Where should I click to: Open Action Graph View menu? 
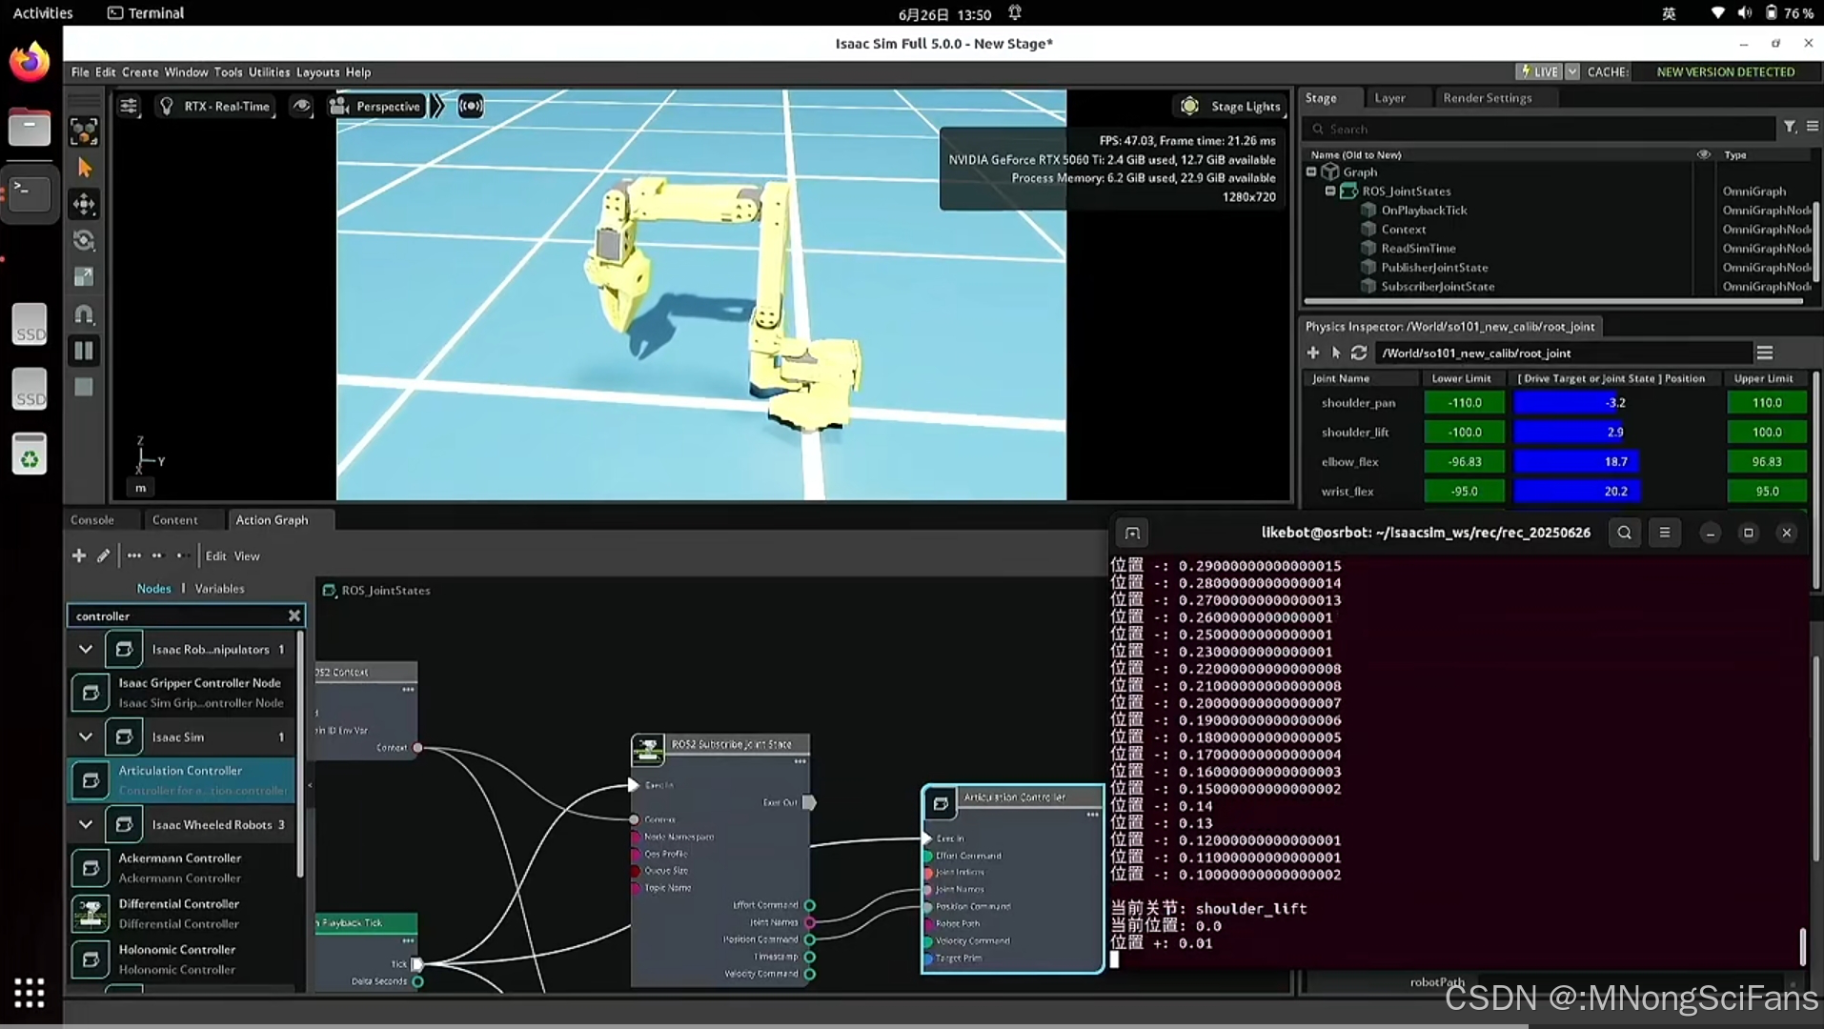coord(247,556)
